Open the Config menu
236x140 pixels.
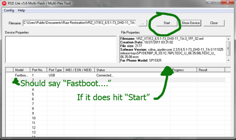pyautogui.click(x=9, y=10)
